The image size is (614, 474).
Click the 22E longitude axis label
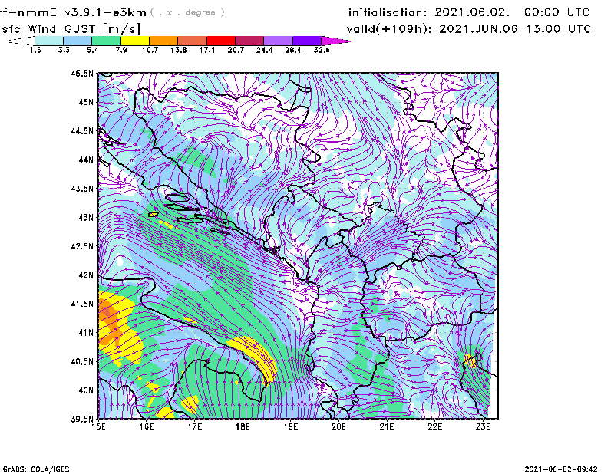tap(434, 426)
